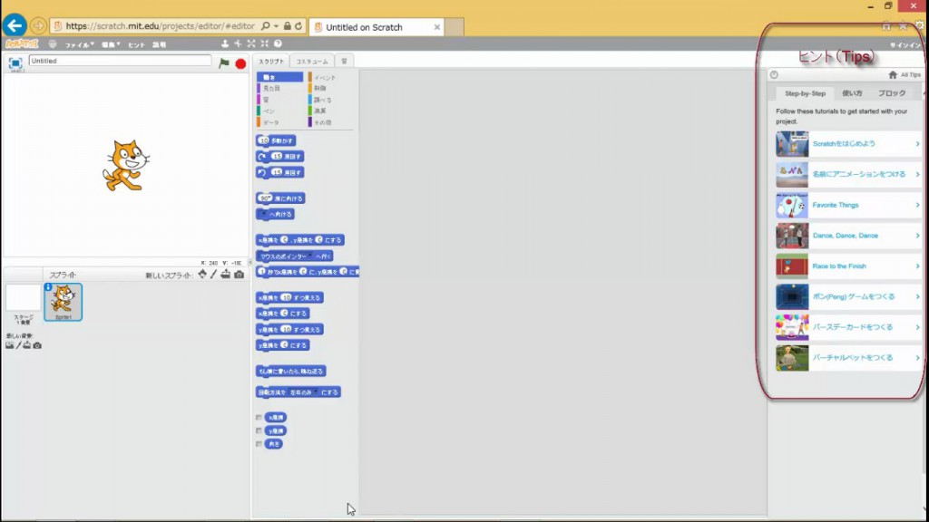Image resolution: width=929 pixels, height=522 pixels.
Task: Open the globe language selector
Action: [53, 44]
